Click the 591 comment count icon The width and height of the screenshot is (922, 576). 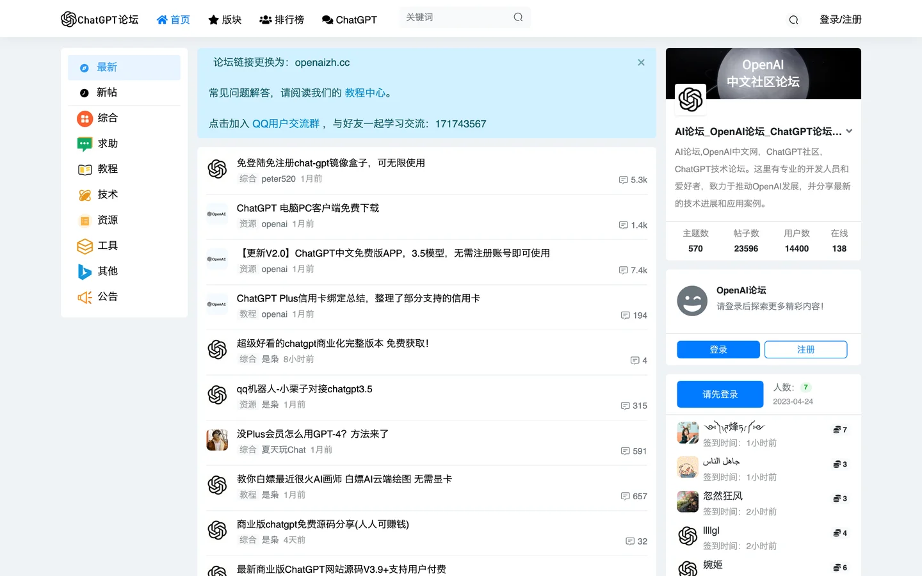tap(625, 451)
